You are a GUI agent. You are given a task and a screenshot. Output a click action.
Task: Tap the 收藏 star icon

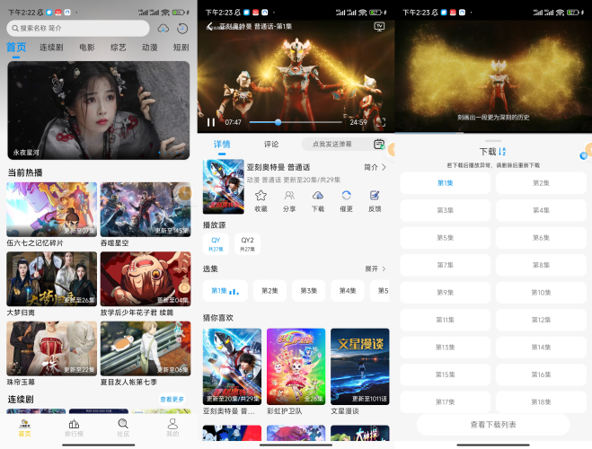click(x=261, y=196)
